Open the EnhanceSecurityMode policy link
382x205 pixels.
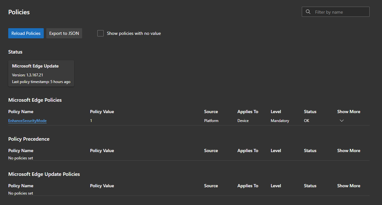click(27, 121)
